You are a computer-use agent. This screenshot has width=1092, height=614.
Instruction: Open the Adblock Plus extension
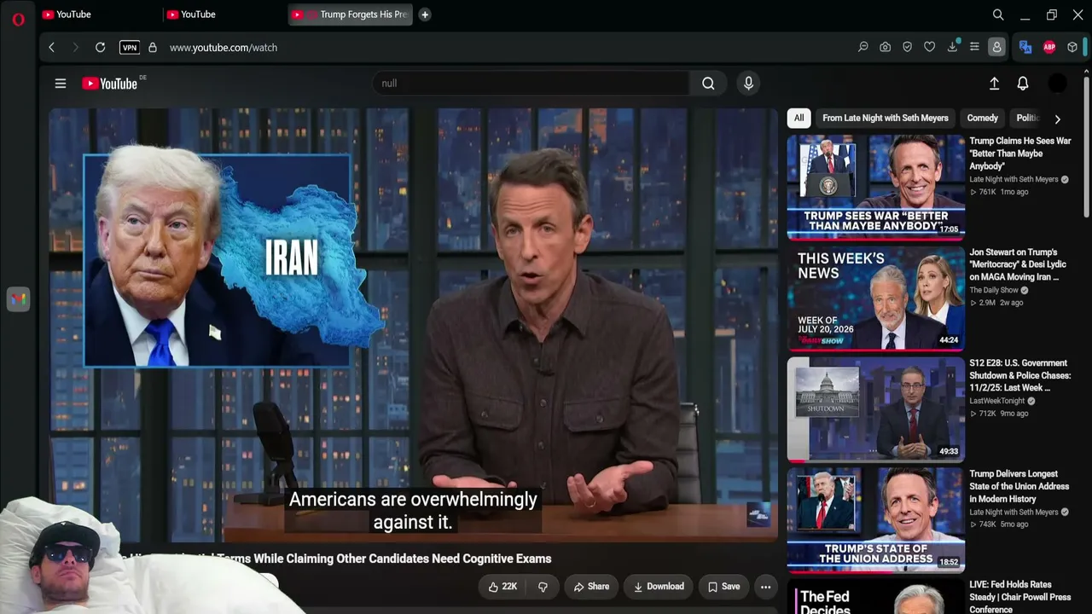(x=1049, y=48)
